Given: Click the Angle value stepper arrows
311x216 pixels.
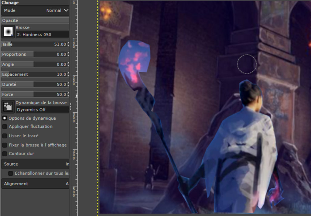Looking at the screenshot, I should click(68, 64).
